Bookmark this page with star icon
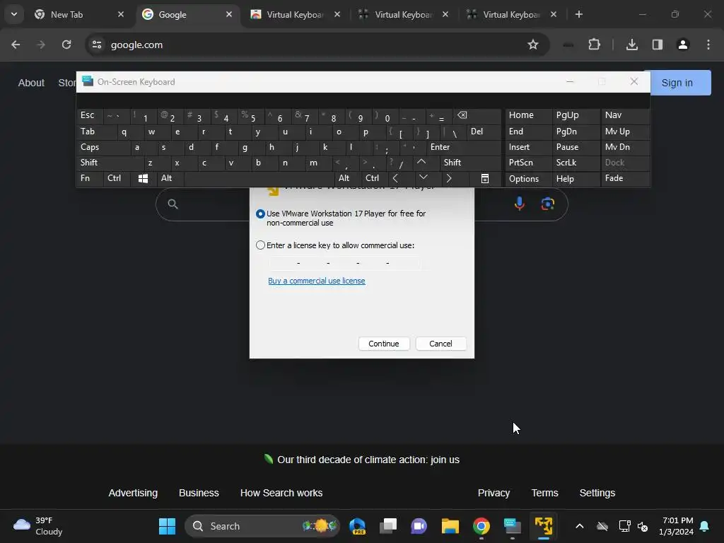 point(533,45)
